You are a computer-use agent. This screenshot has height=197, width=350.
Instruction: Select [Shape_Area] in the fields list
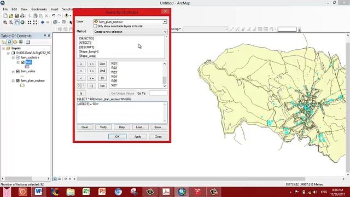coord(87,56)
